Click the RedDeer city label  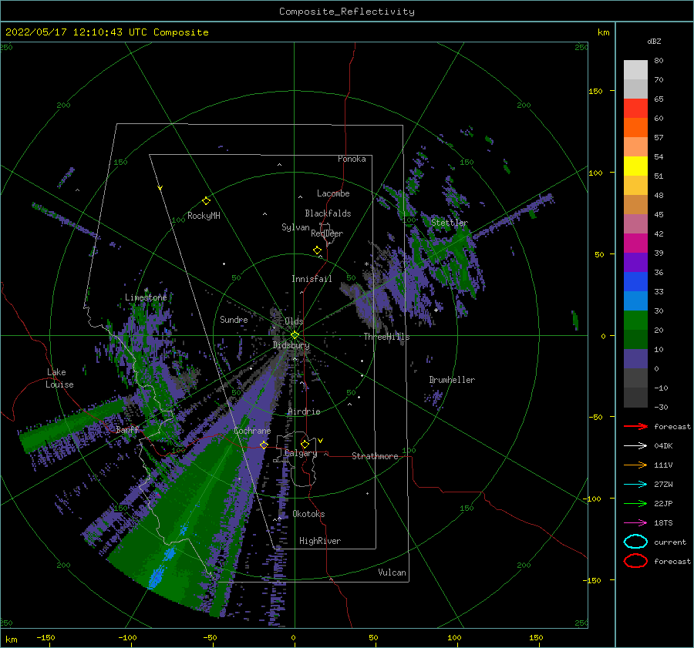(x=327, y=233)
